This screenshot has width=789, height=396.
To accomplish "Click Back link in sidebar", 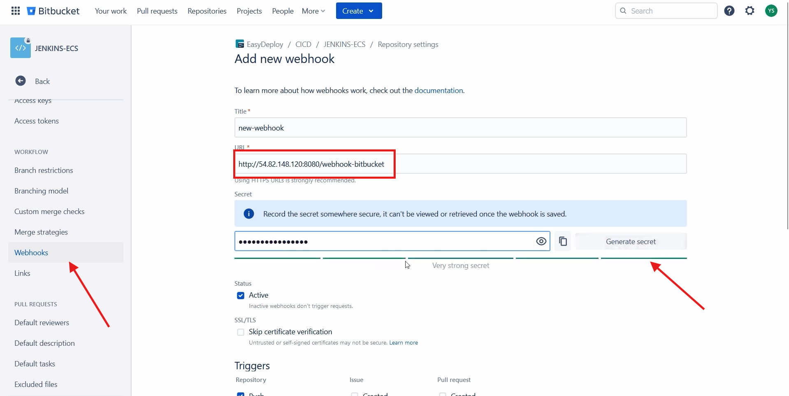I will point(42,82).
